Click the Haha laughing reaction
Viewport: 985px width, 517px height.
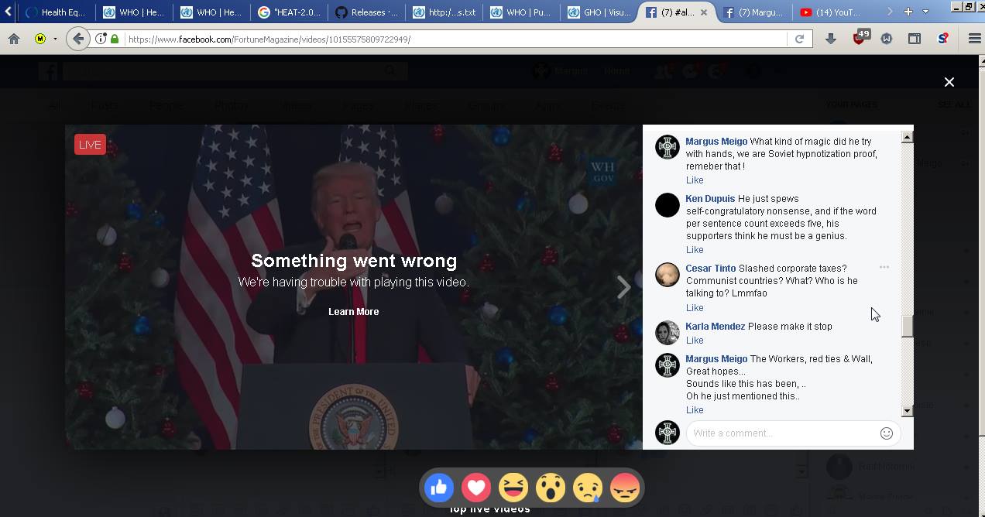click(513, 488)
